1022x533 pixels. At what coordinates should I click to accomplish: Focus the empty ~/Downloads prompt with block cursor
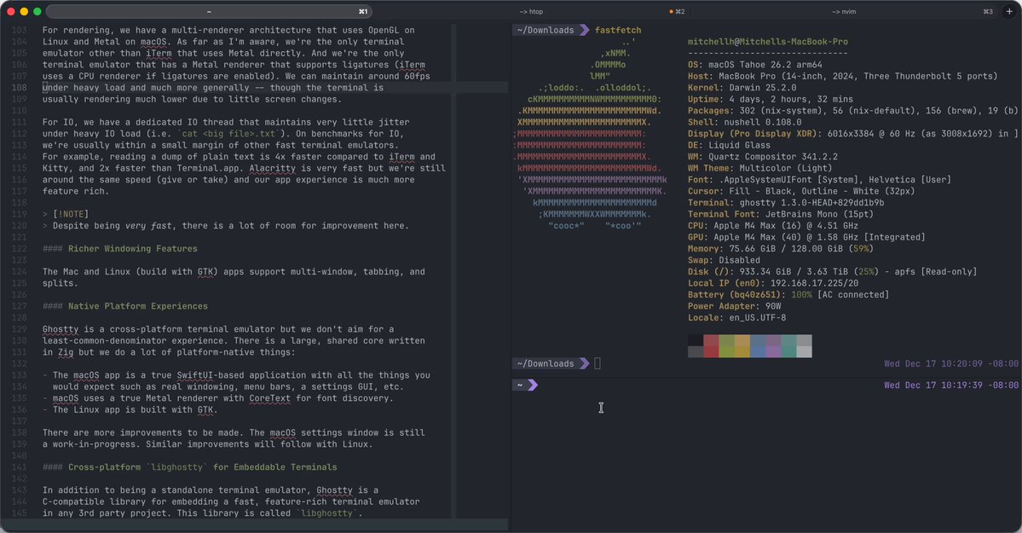pyautogui.click(x=597, y=363)
